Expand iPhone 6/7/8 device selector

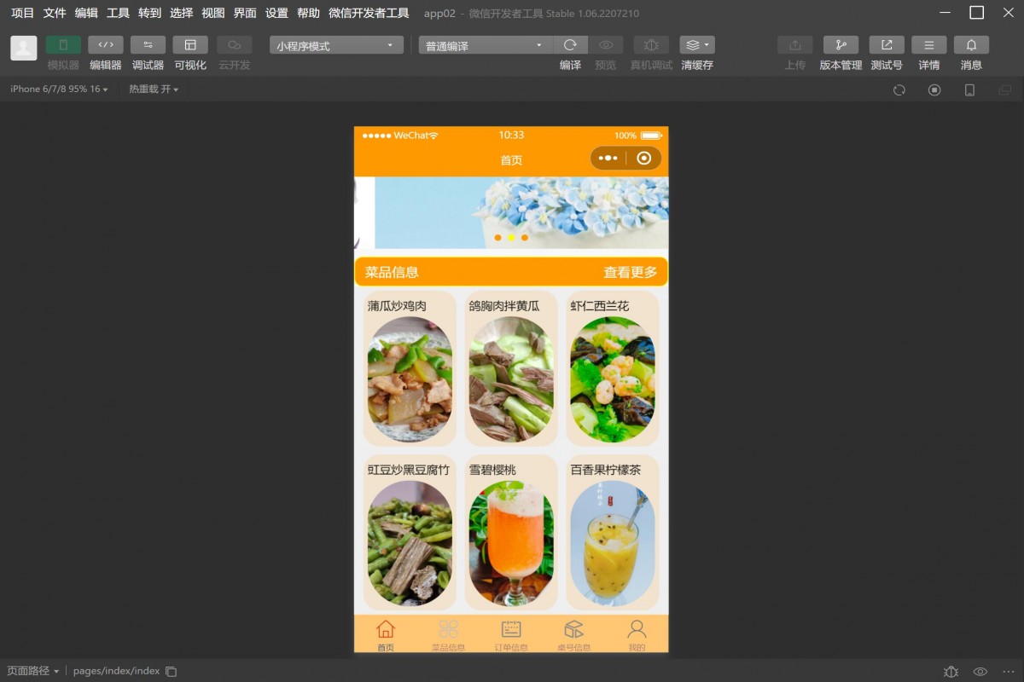tap(59, 90)
